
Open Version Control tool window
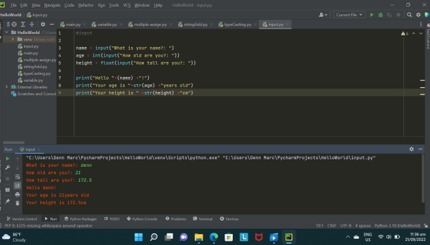click(x=22, y=218)
